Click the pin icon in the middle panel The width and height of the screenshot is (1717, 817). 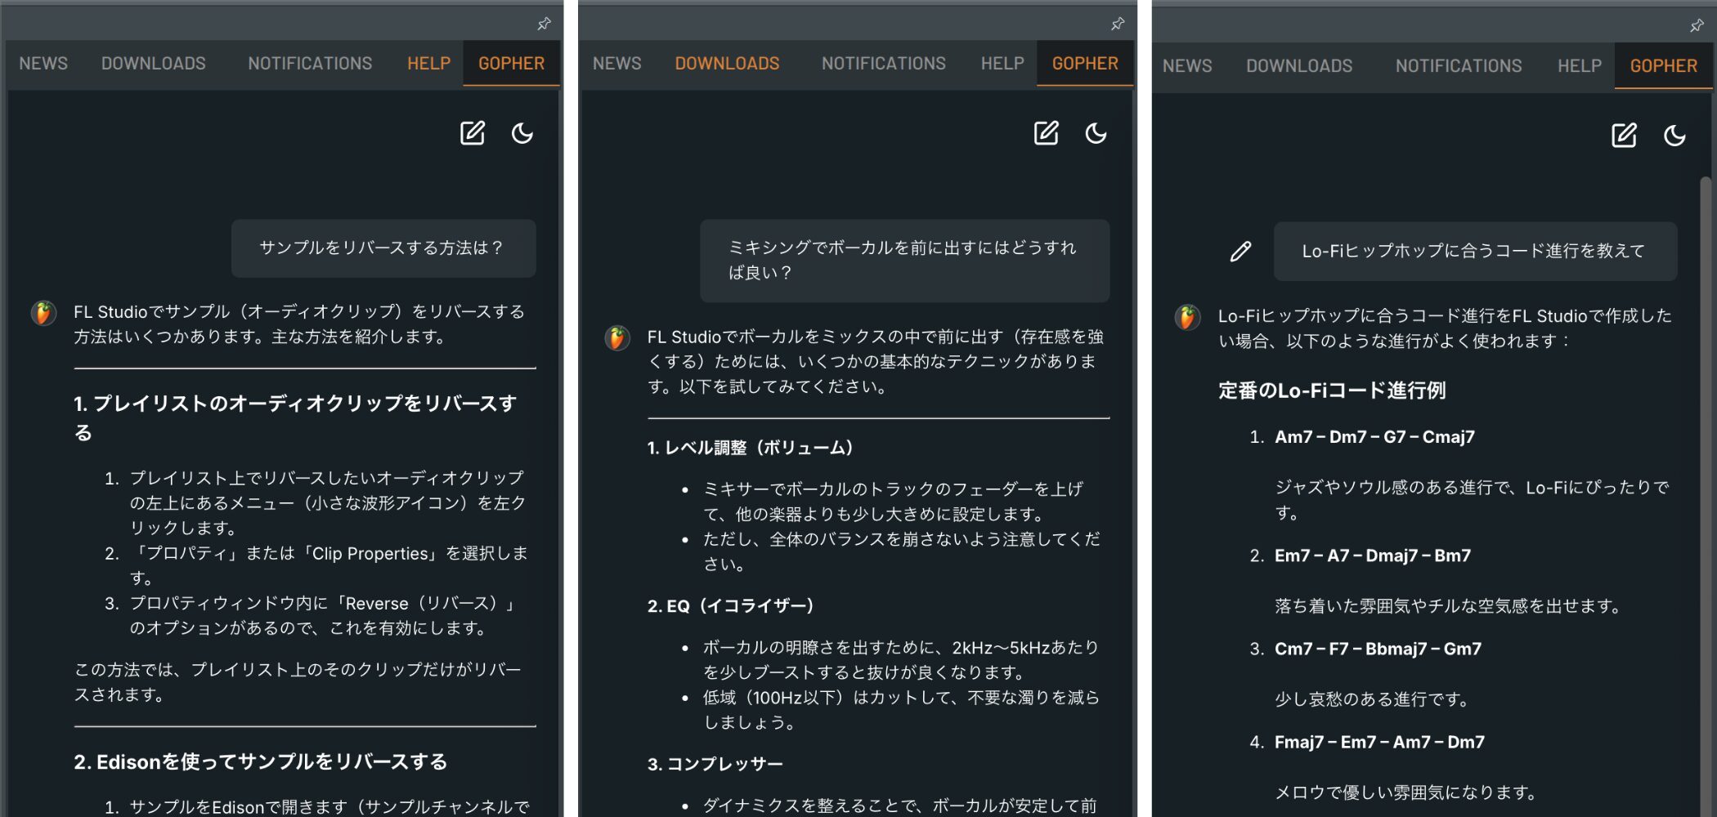point(1118,24)
